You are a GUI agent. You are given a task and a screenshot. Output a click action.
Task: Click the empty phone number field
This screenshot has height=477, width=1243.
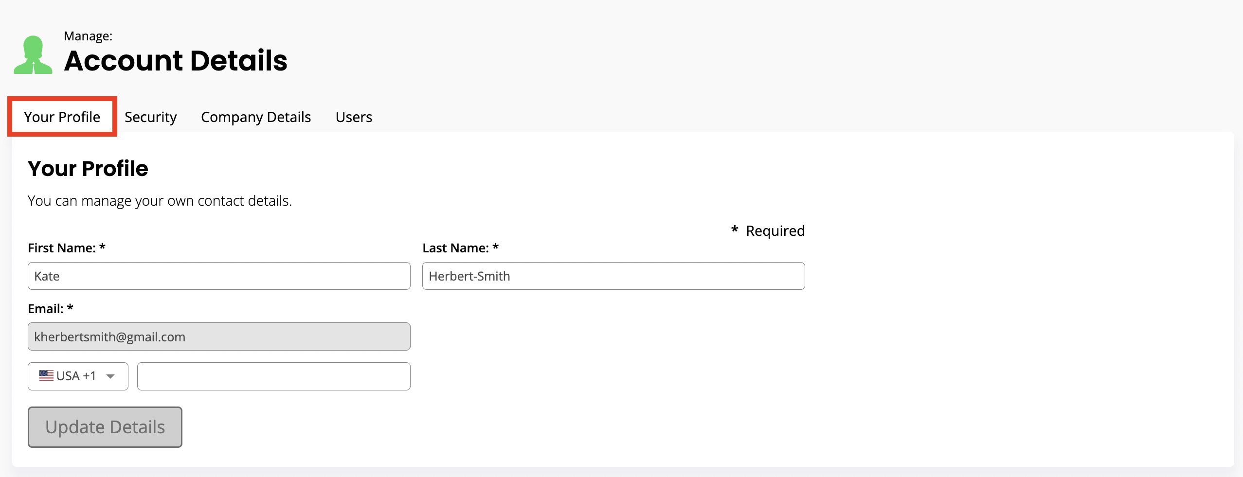[x=274, y=376]
